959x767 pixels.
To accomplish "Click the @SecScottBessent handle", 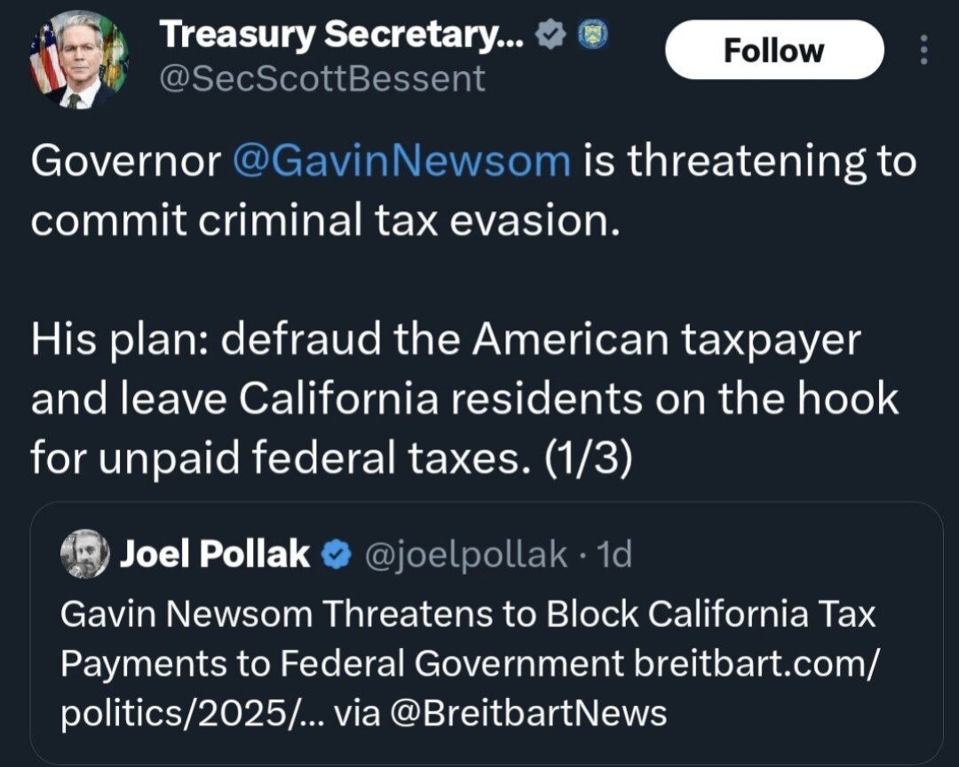I will 321,79.
